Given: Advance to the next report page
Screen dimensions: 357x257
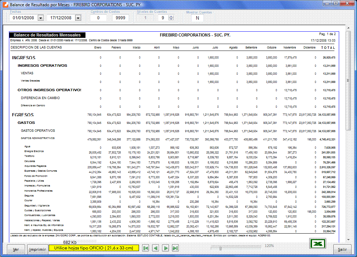Looking at the screenshot, I should [x=165, y=248].
